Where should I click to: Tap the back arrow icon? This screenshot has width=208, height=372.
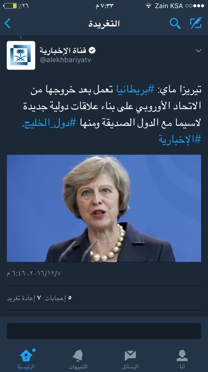click(x=8, y=23)
